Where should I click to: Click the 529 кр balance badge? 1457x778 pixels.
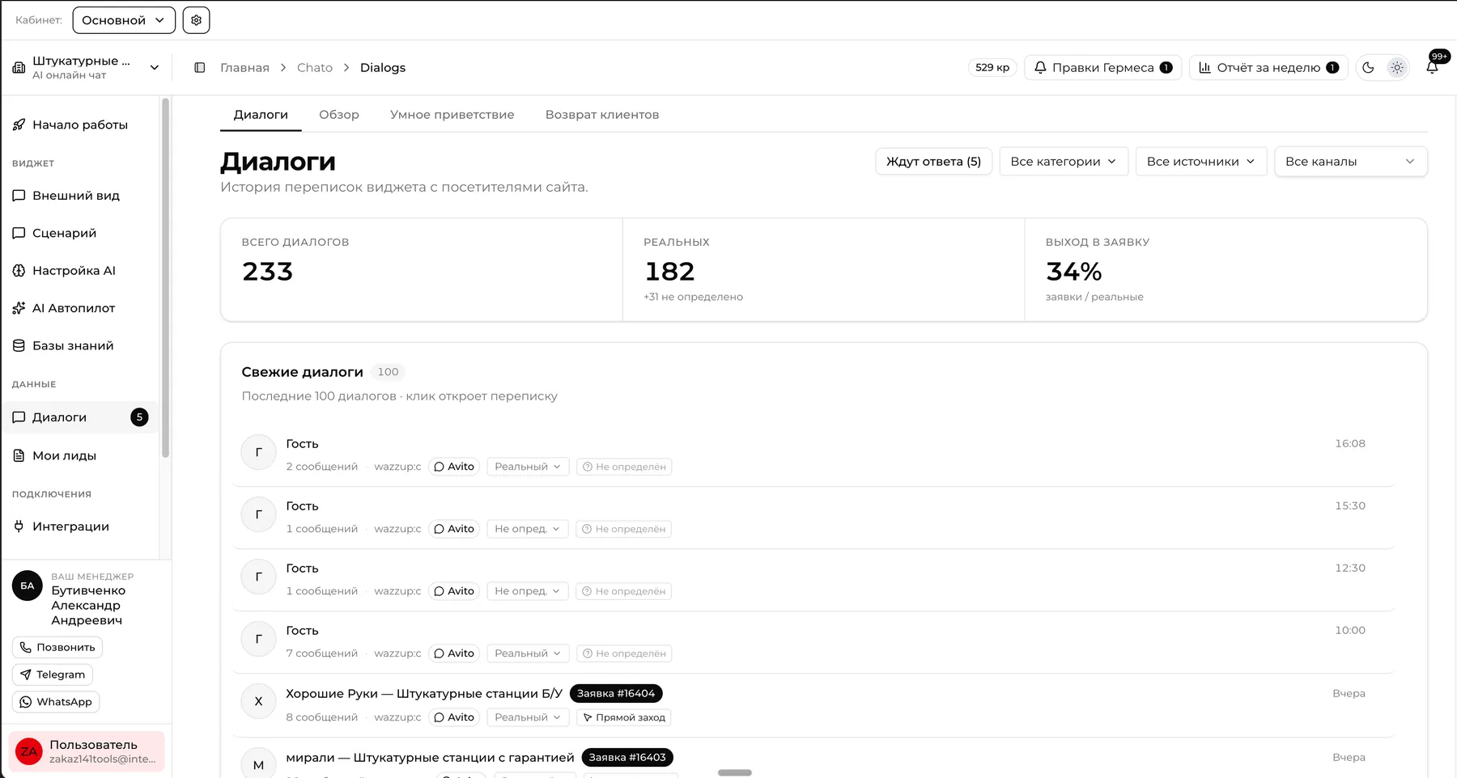(992, 68)
